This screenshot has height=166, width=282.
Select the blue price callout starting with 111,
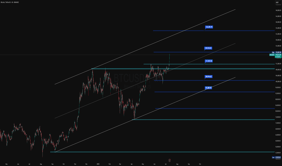pyautogui.click(x=208, y=61)
